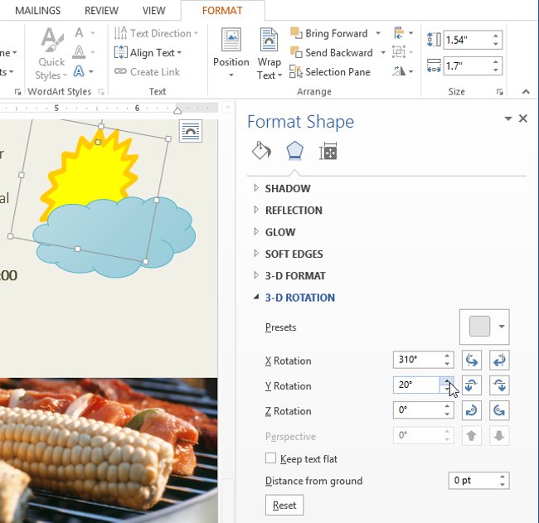Click the Y Rotation rotate up icon
The image size is (539, 523).
[473, 385]
